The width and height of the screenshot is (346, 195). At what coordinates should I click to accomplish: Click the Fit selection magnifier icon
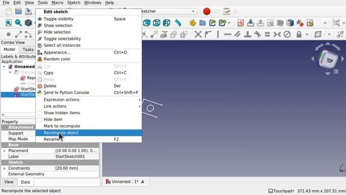point(18,23)
